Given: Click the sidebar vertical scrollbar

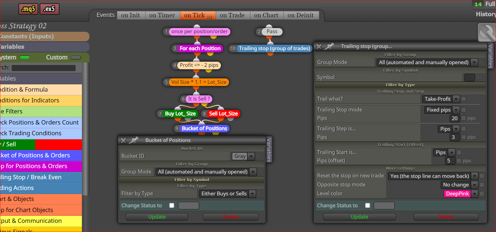Looking at the screenshot, I should 85,129.
